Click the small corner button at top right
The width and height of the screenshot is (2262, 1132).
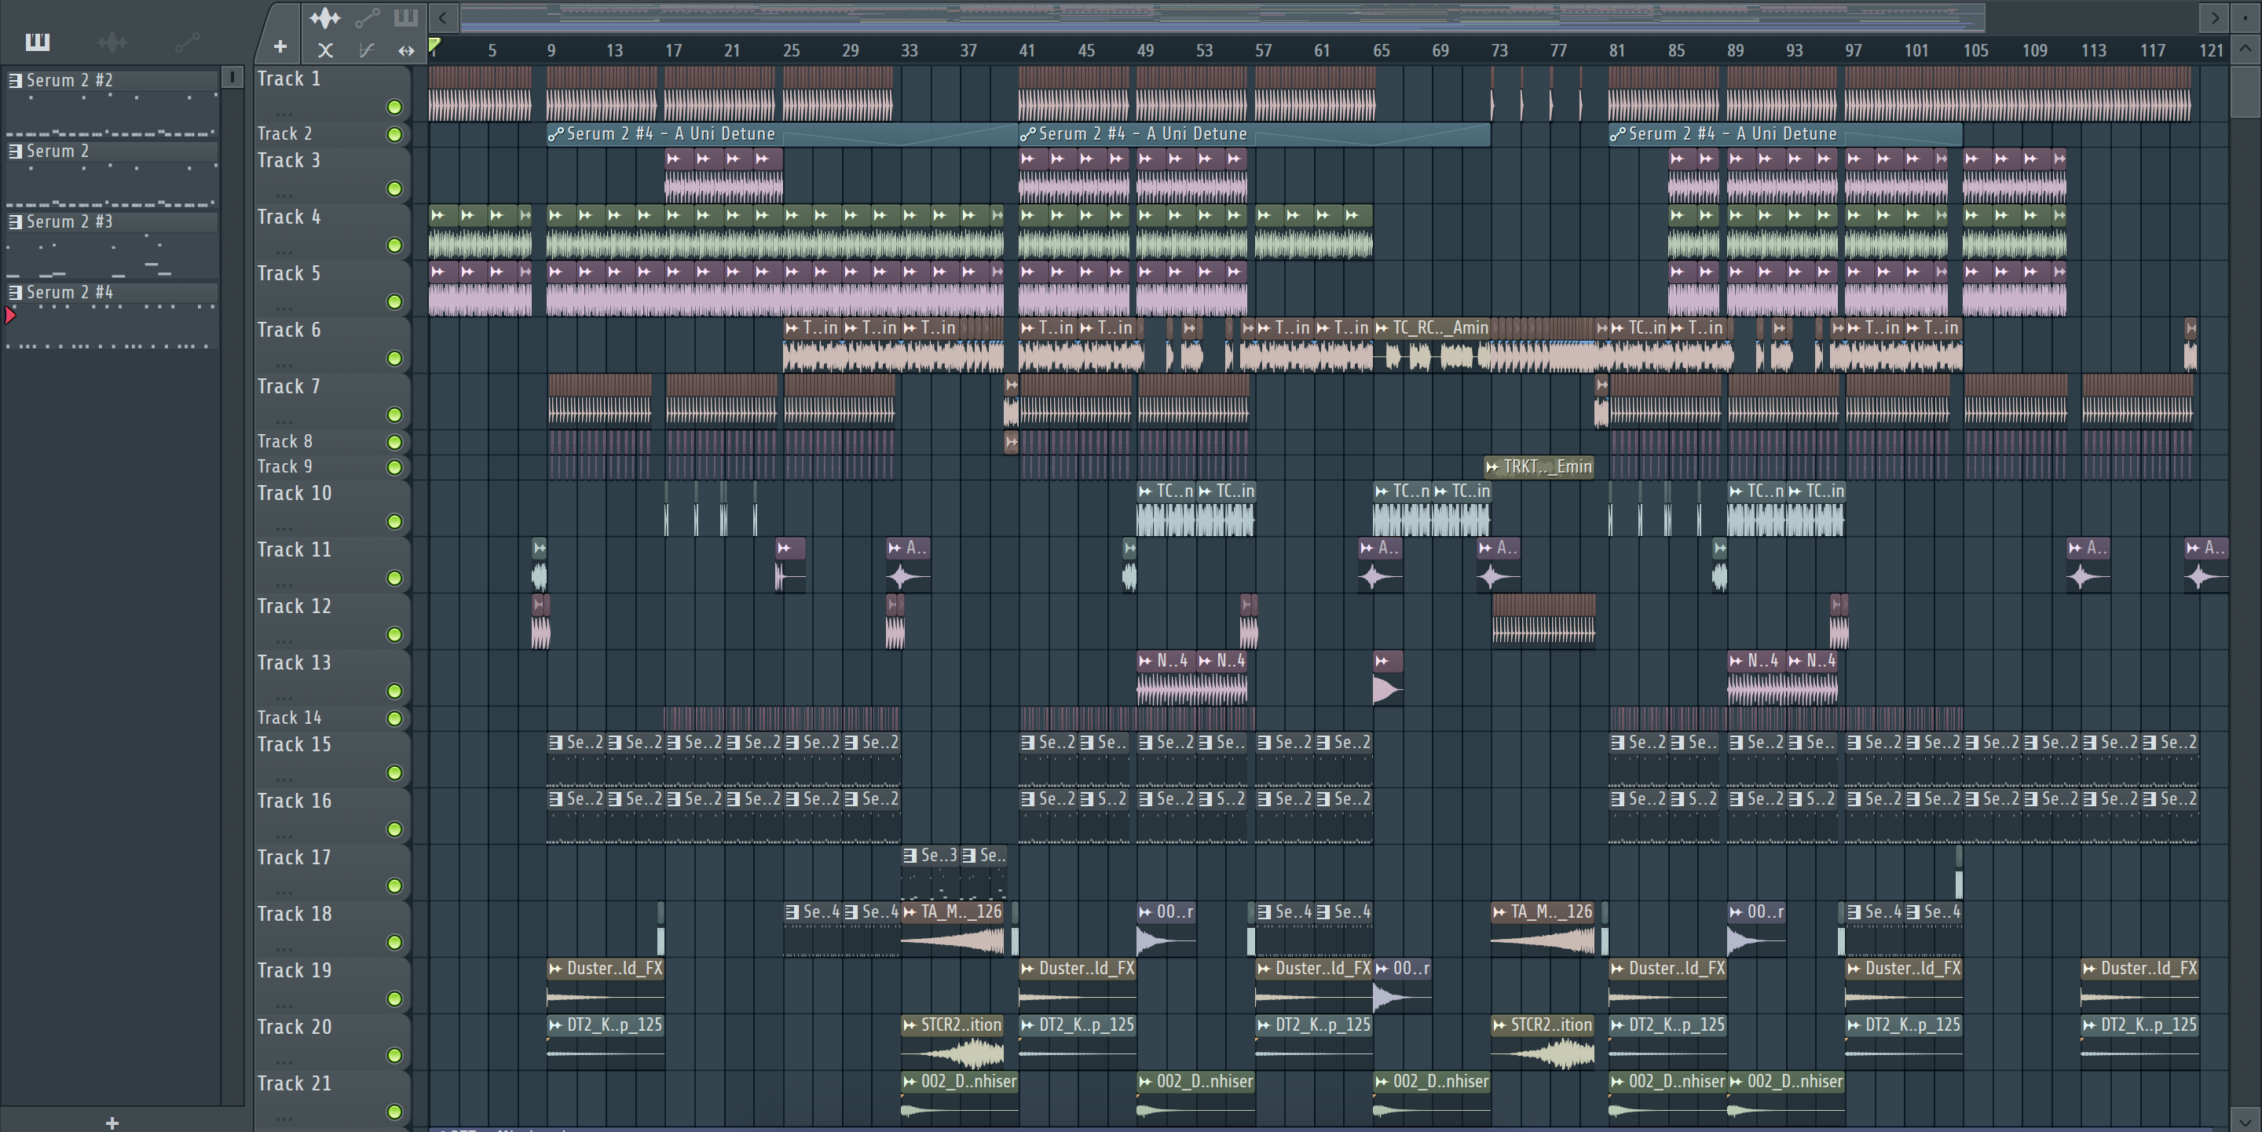tap(2246, 16)
